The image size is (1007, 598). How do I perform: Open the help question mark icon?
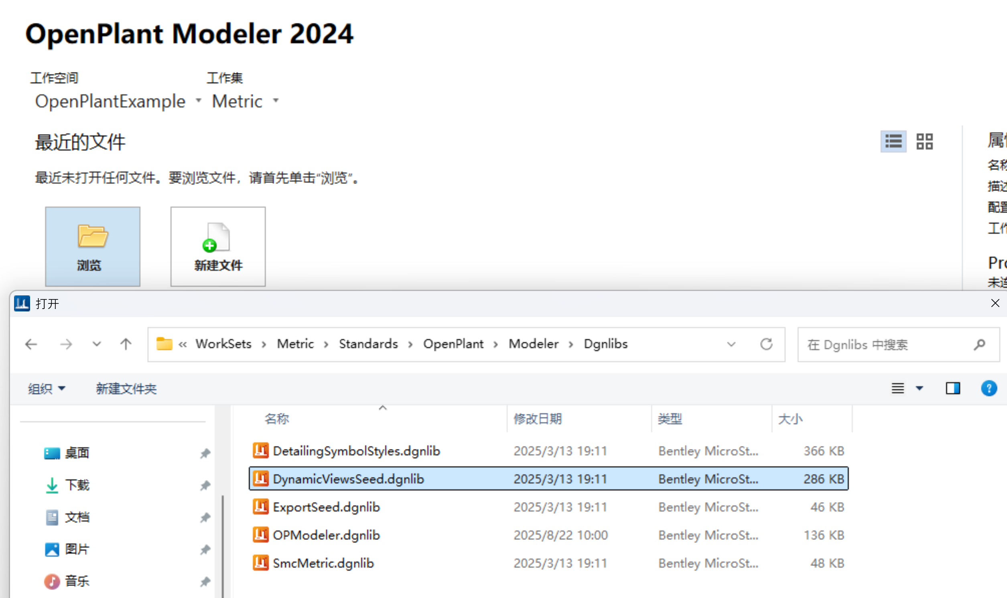click(x=989, y=388)
